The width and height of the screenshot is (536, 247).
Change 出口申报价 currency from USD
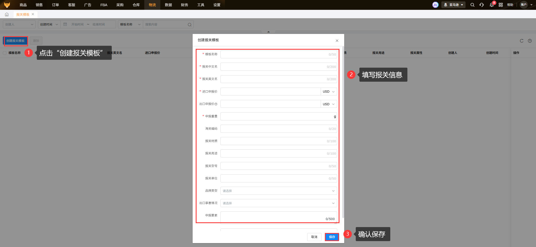(x=329, y=104)
